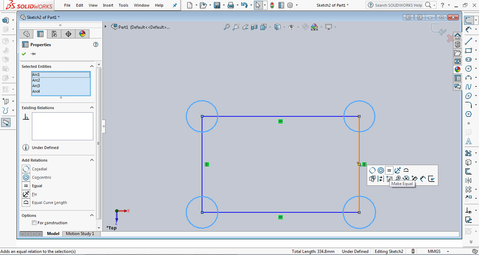The image size is (479, 255).
Task: Select the Polygon sketch tool
Action: 468,114
